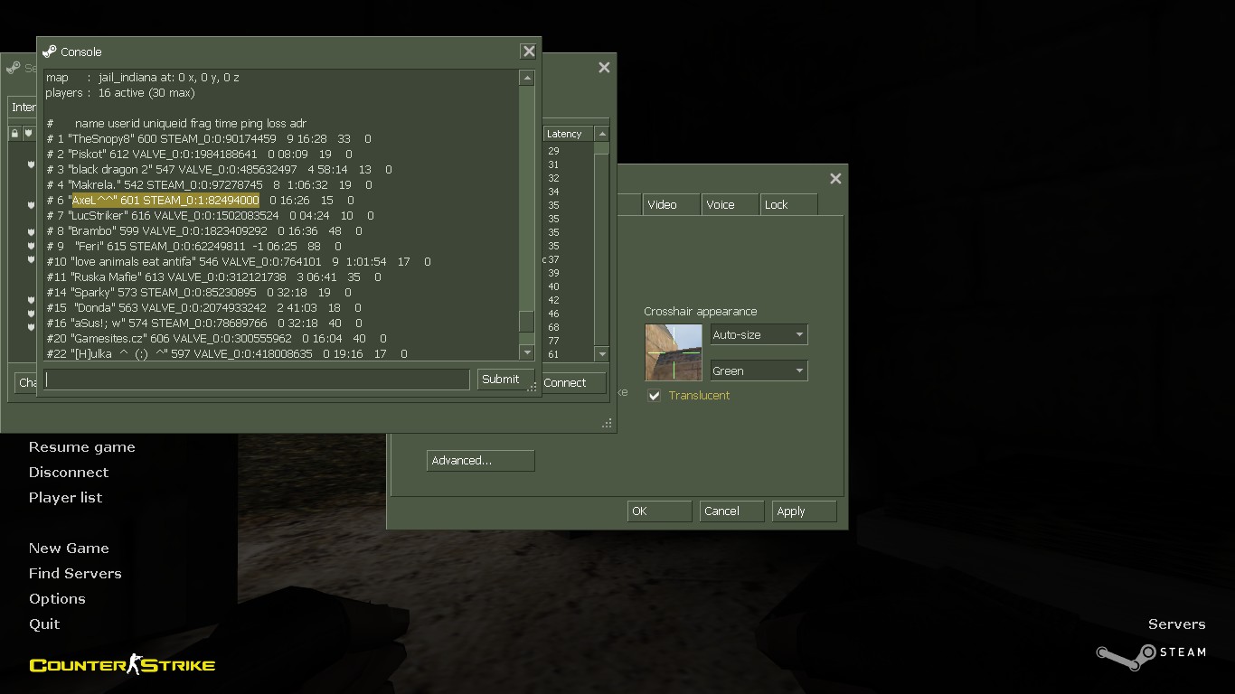Close the Options dialog
Viewport: 1235px width, 694px height.
tap(835, 179)
